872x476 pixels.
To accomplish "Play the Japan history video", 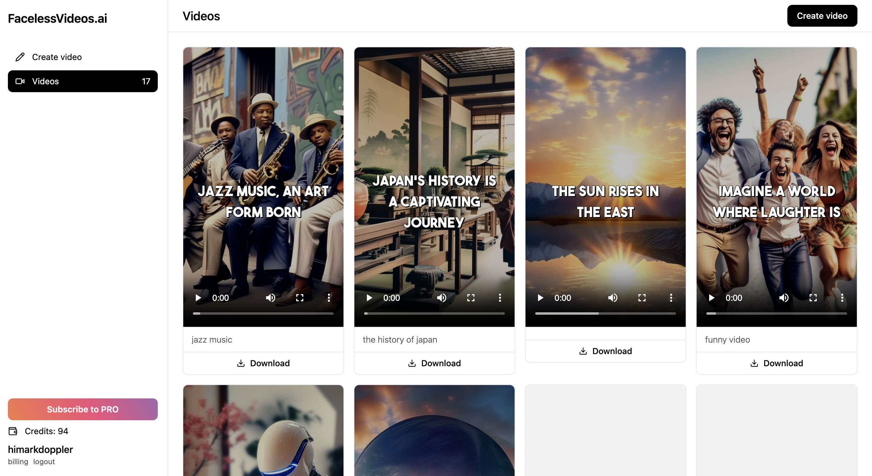I will [x=369, y=298].
